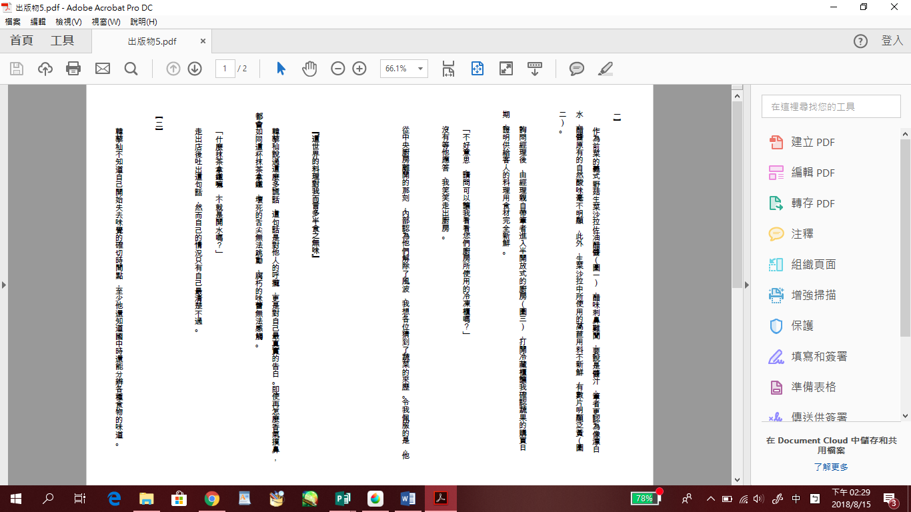This screenshot has height=512, width=911.
Task: Click the 了解更多 link
Action: [x=830, y=467]
